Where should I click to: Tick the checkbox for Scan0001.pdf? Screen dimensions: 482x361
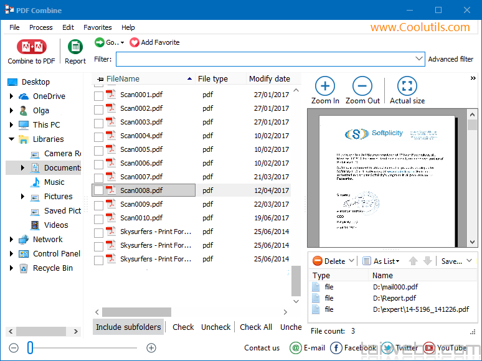(98, 95)
